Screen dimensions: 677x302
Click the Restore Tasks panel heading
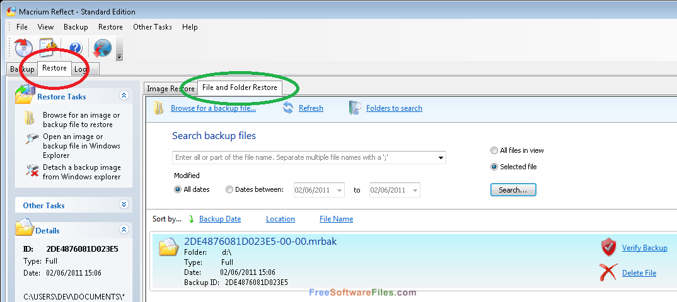62,96
